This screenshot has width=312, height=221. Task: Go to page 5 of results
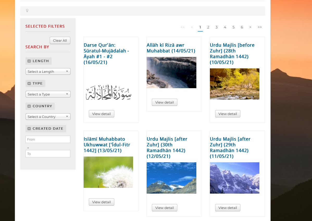coord(233,27)
